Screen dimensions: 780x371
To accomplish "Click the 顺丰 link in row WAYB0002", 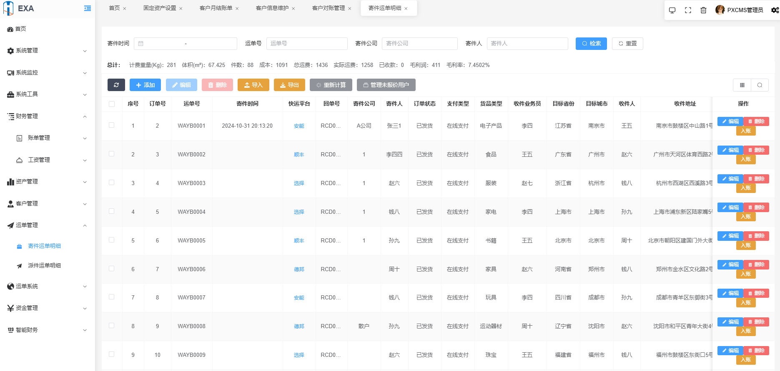I will [x=299, y=155].
